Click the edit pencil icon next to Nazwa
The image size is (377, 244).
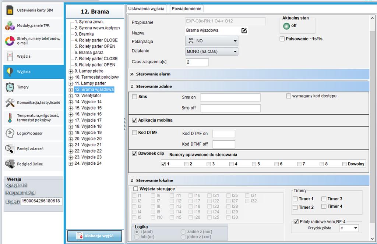tap(244, 30)
